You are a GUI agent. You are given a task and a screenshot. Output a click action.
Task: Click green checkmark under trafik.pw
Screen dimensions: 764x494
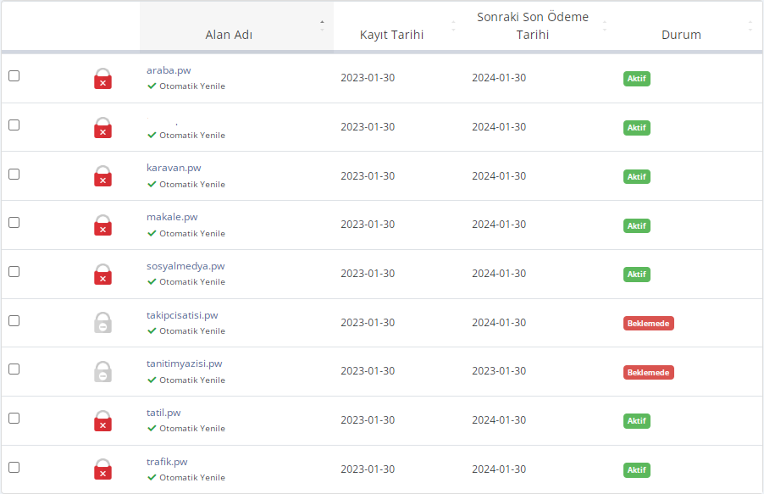[x=152, y=477]
